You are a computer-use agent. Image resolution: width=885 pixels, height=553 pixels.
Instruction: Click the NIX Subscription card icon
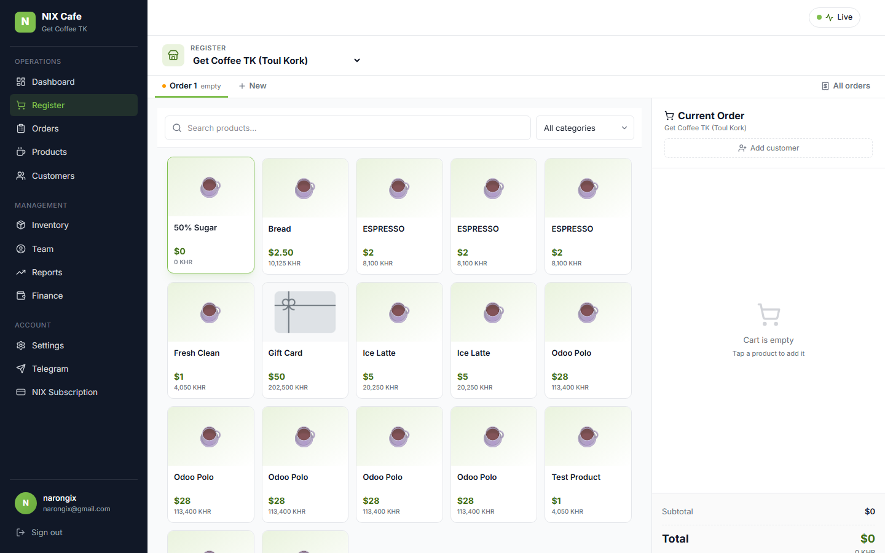[21, 392]
